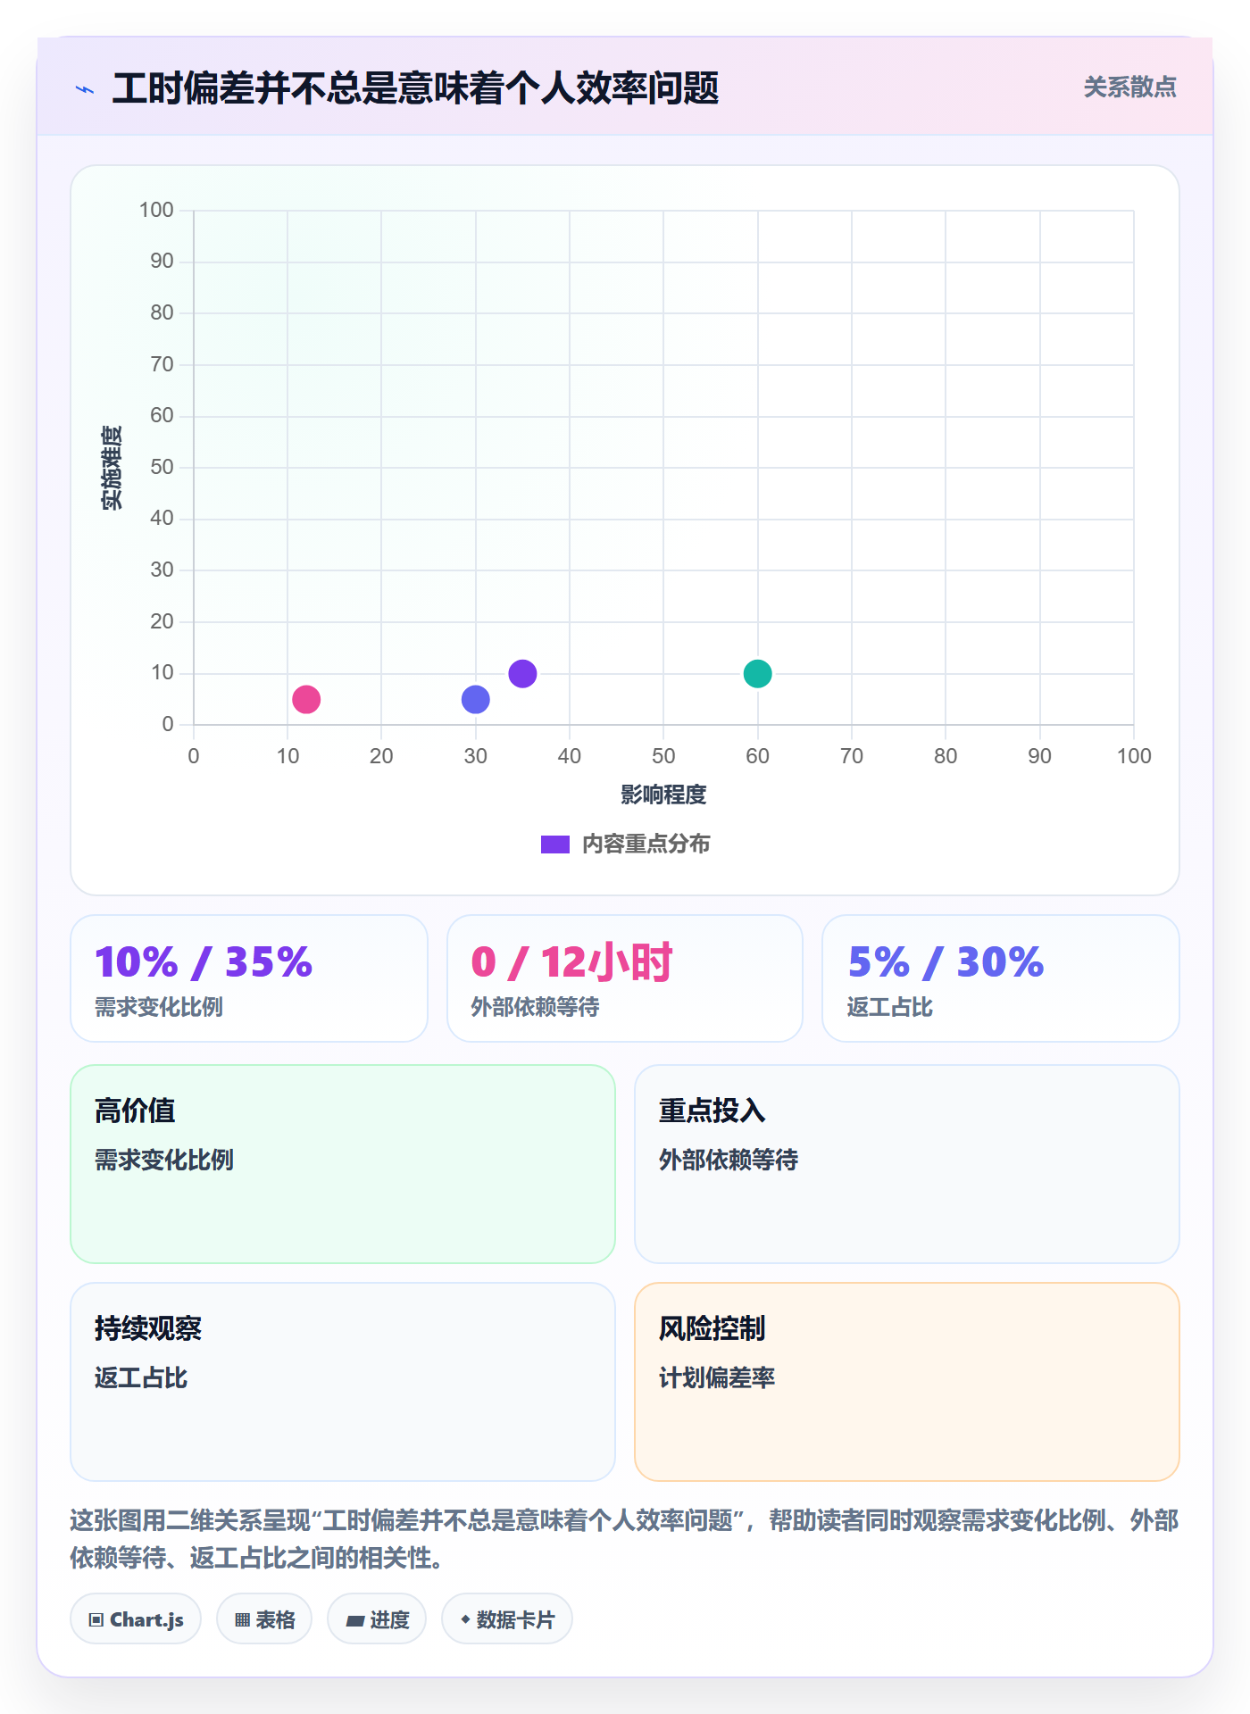Click the 实施难度 y-axis title

(x=112, y=468)
